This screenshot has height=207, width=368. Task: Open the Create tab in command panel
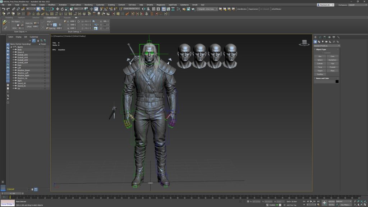pyautogui.click(x=316, y=37)
